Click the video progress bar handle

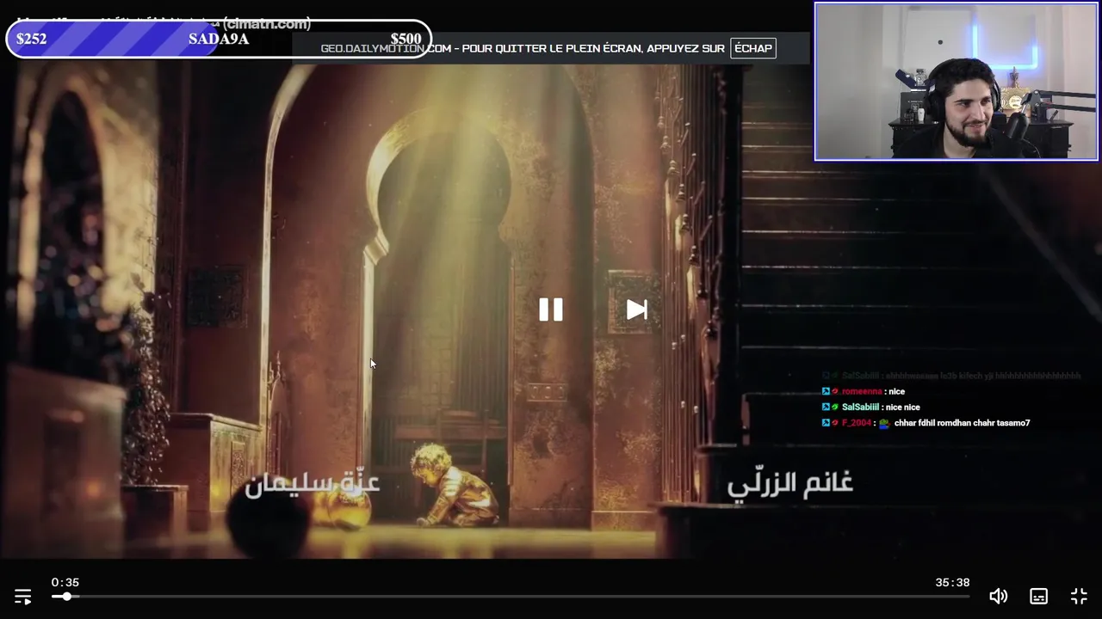[66, 596]
